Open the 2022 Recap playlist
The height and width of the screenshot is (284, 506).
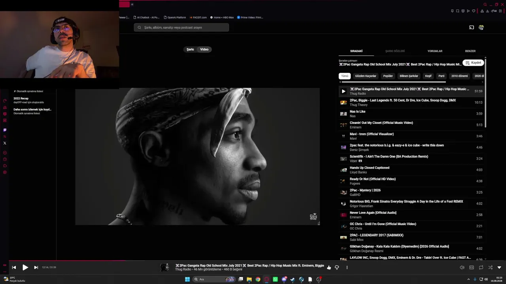click(x=32, y=100)
